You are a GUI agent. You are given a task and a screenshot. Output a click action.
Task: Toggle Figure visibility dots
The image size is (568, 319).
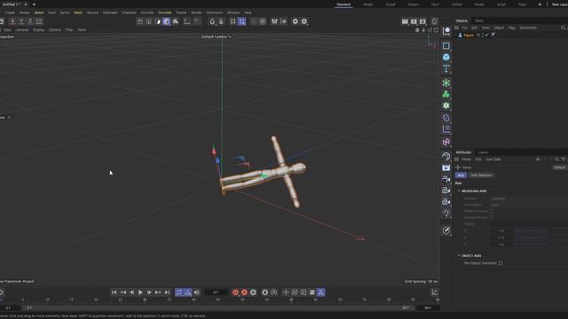(482, 35)
